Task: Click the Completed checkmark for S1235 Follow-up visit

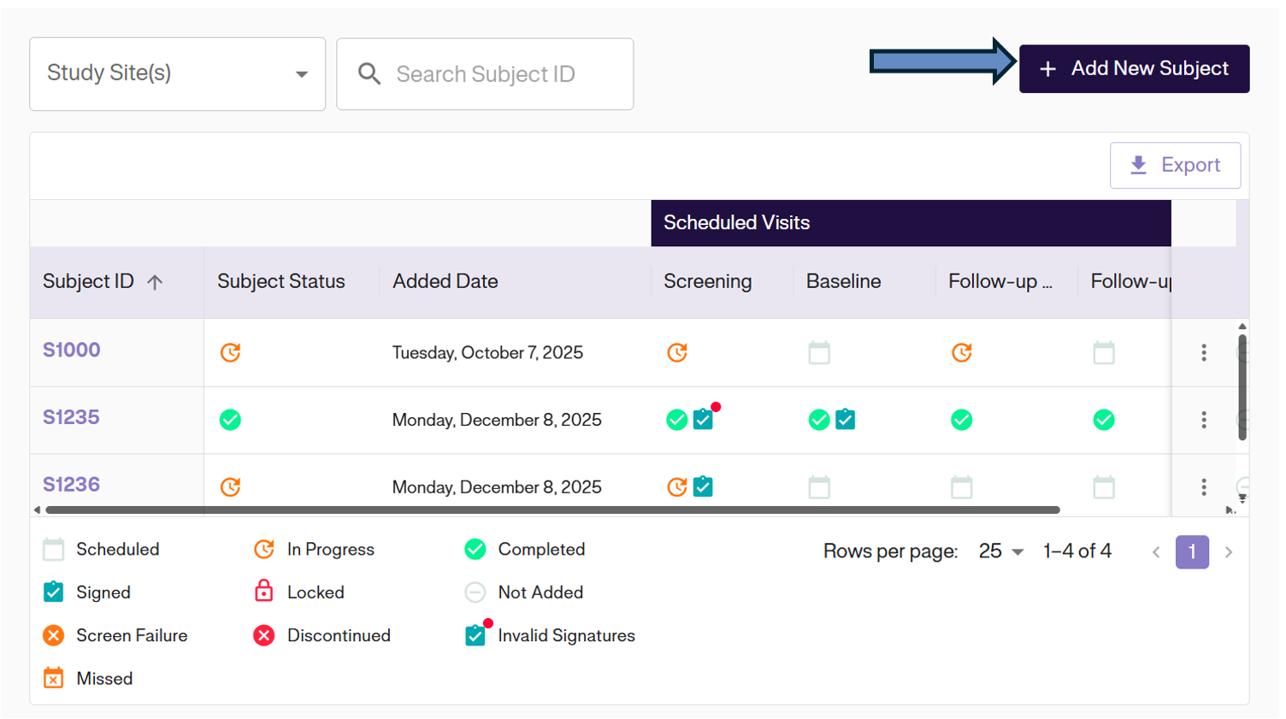Action: tap(961, 420)
